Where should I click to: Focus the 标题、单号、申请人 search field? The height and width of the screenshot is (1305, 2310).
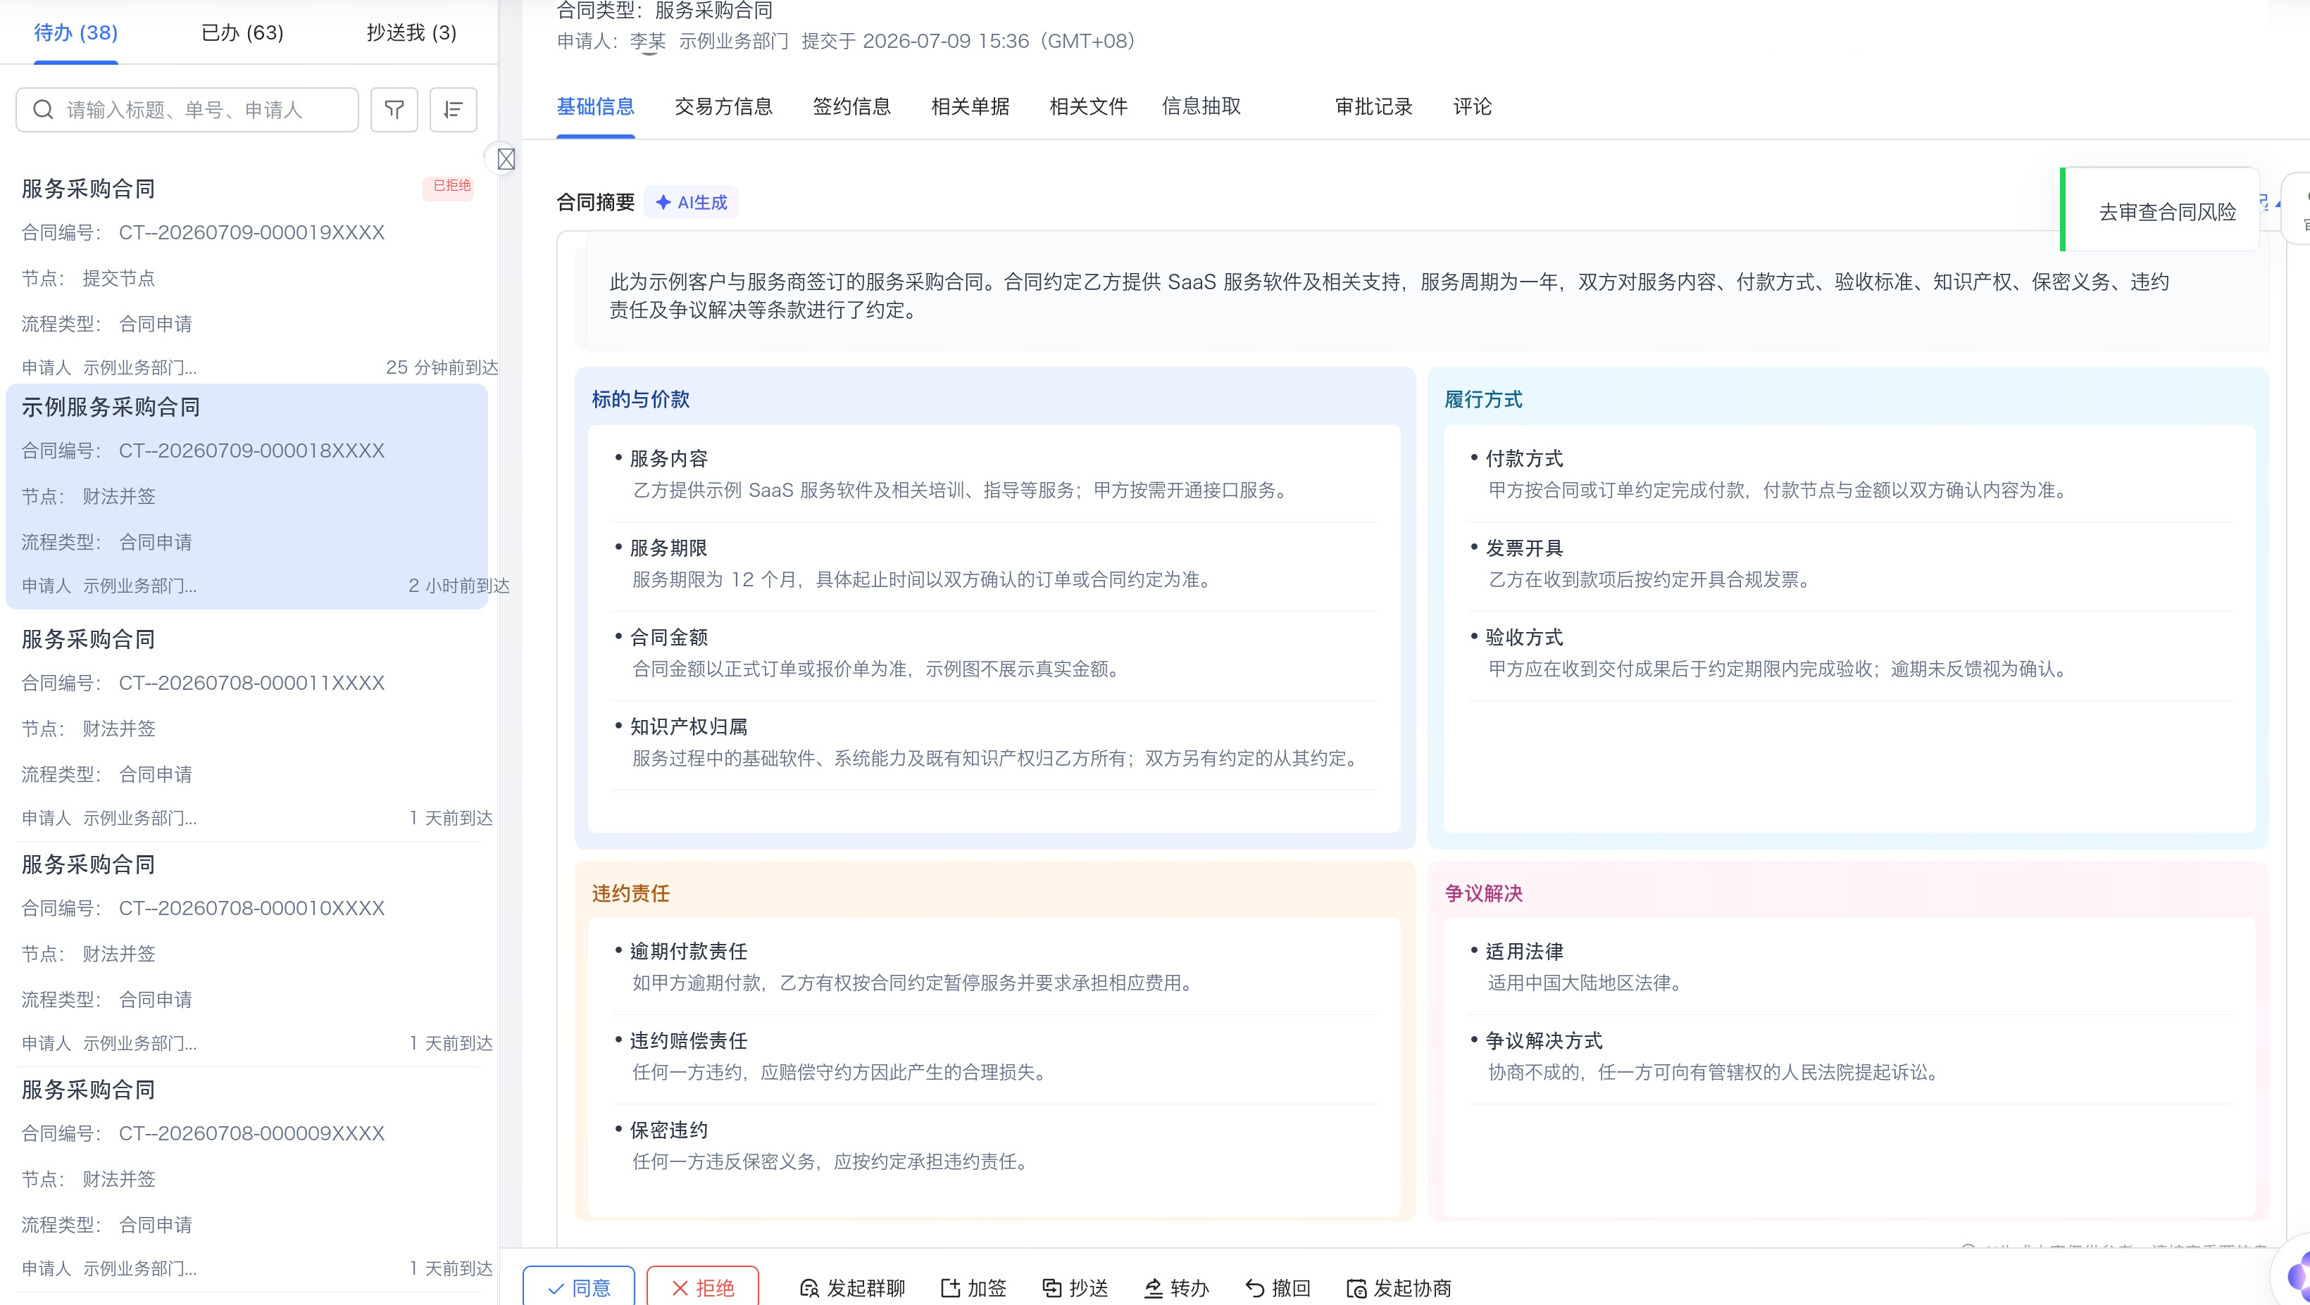[187, 109]
